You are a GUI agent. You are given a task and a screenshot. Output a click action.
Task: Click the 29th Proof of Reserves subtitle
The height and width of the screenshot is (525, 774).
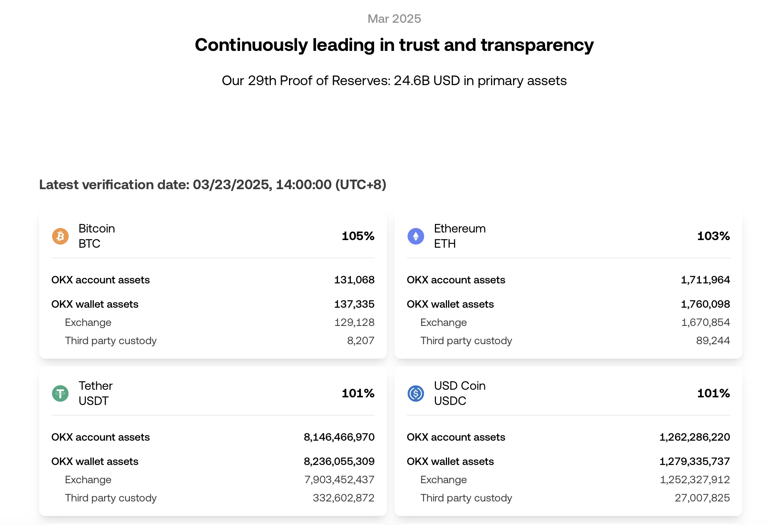point(394,81)
